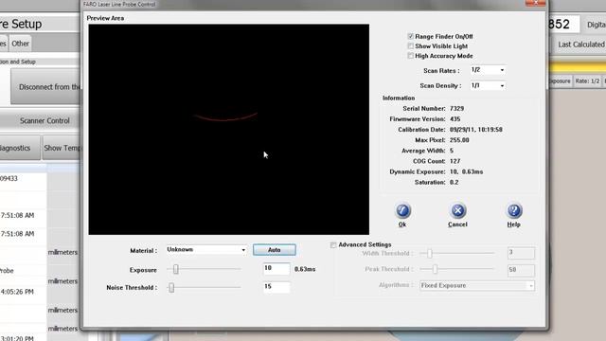Open the Scan Rates dropdown
Image resolution: width=606 pixels, height=341 pixels.
point(488,70)
